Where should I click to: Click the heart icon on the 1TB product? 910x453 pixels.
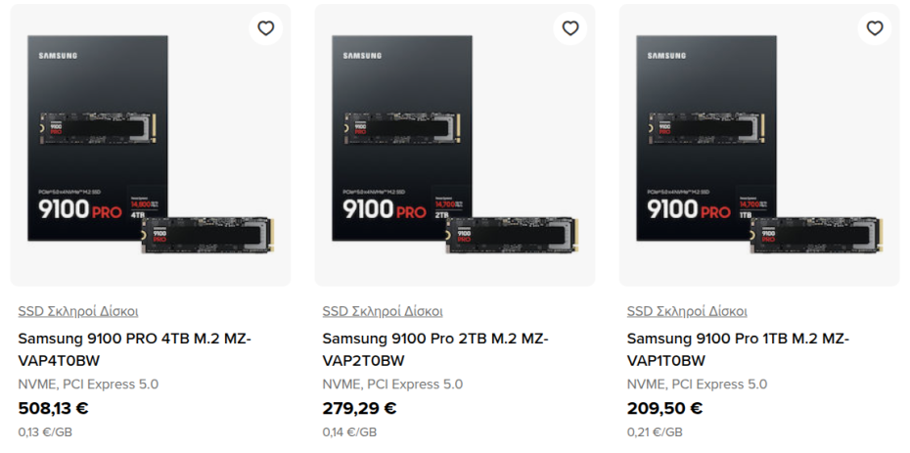pyautogui.click(x=875, y=28)
